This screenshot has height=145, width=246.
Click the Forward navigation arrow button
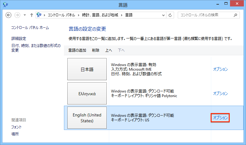(17, 15)
